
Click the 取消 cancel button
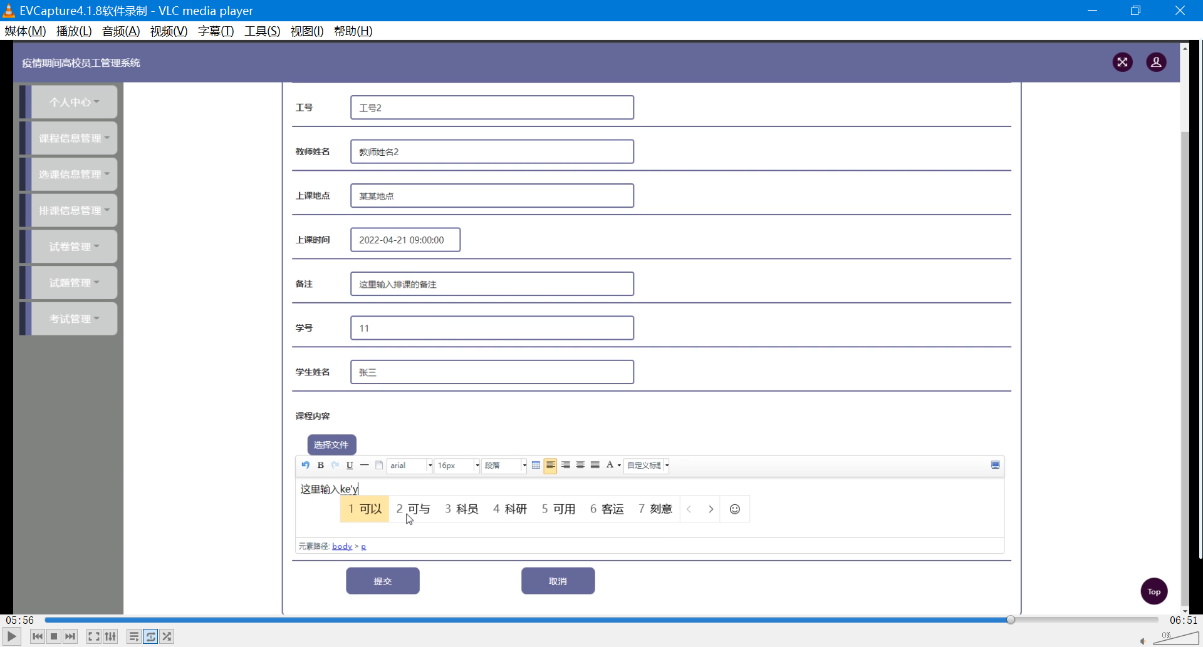coord(558,581)
